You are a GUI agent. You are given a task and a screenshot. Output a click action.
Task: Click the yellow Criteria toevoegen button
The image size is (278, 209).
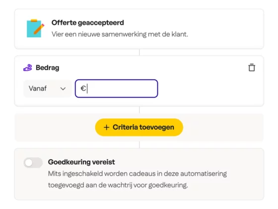pyautogui.click(x=139, y=127)
